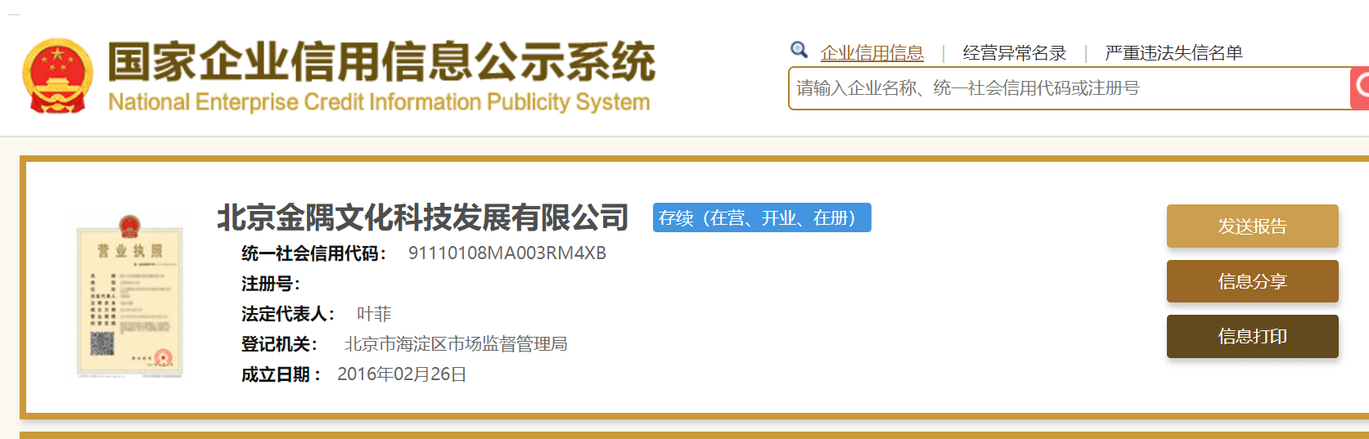This screenshot has height=439, width=1369.
Task: Click the 发送报告 button
Action: tap(1252, 226)
